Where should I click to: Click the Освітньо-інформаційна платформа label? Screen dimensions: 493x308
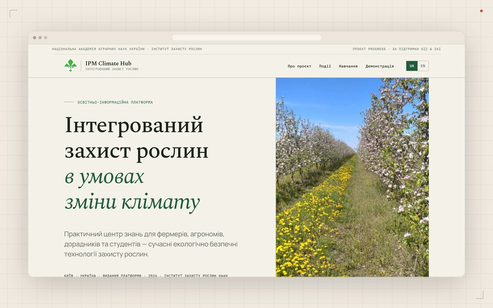point(115,102)
